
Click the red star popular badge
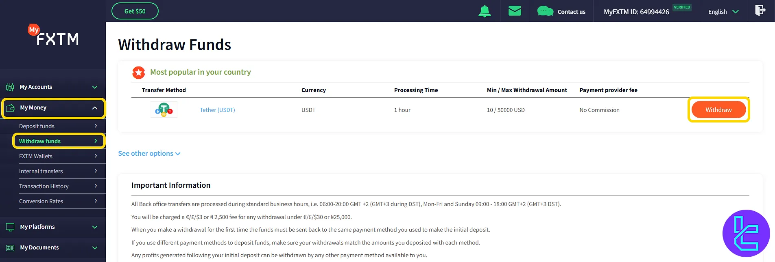(x=139, y=73)
